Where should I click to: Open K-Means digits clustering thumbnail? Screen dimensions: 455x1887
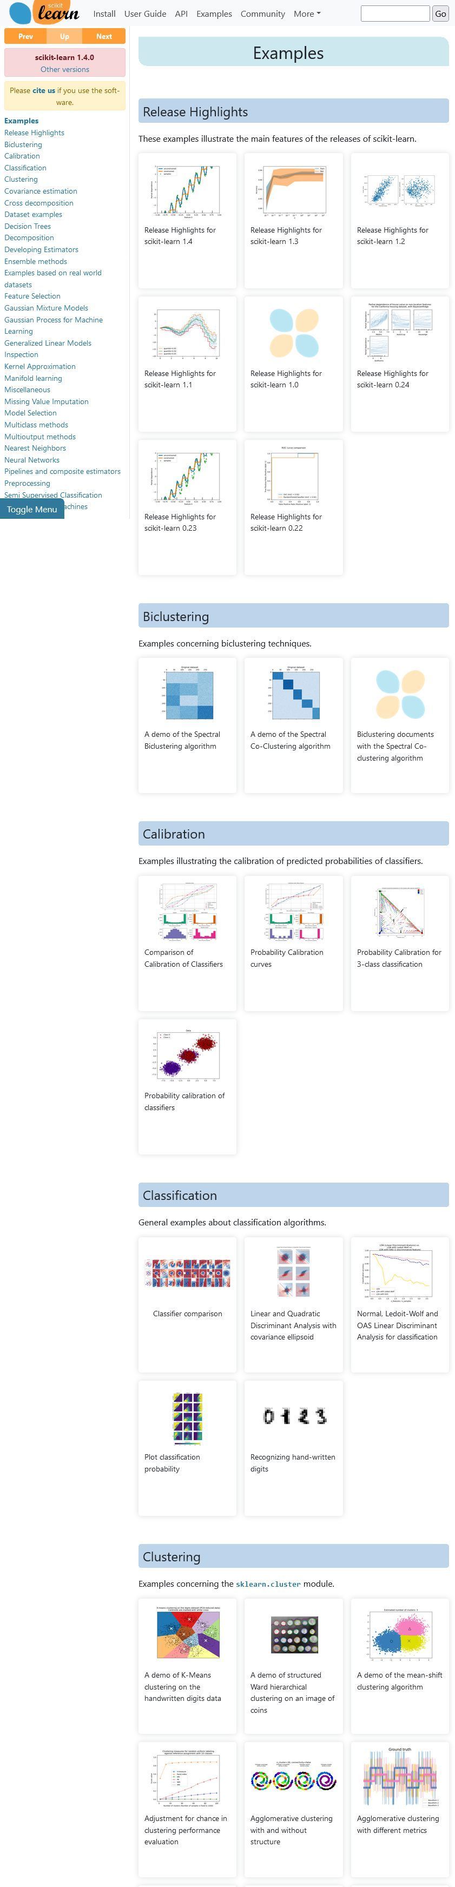(188, 1634)
